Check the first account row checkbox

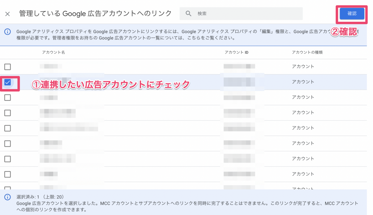tap(7, 67)
